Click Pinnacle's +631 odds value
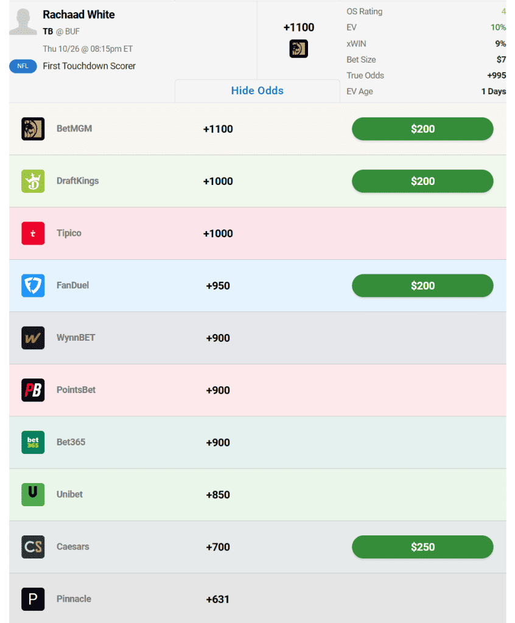Screen dimensions: 515x623 click(218, 599)
